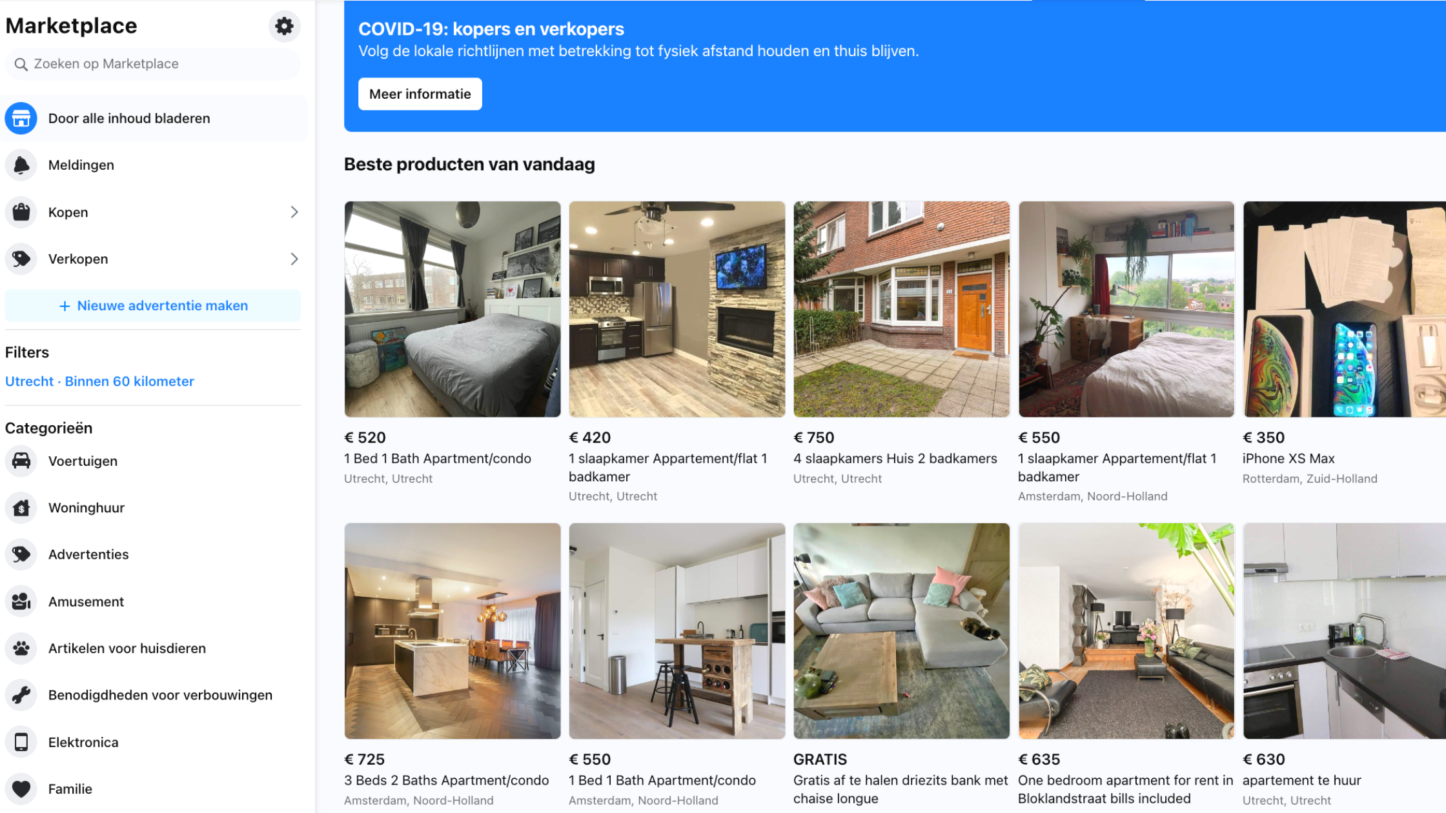Open the iPhone XS Max listing photo
Image resolution: width=1446 pixels, height=813 pixels.
click(x=1344, y=309)
